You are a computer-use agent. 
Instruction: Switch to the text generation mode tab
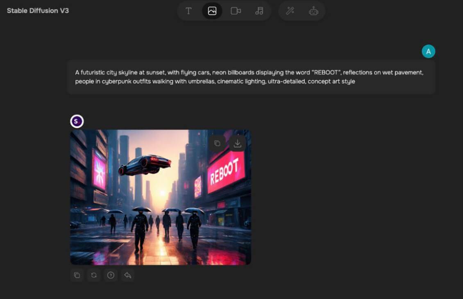(x=188, y=11)
